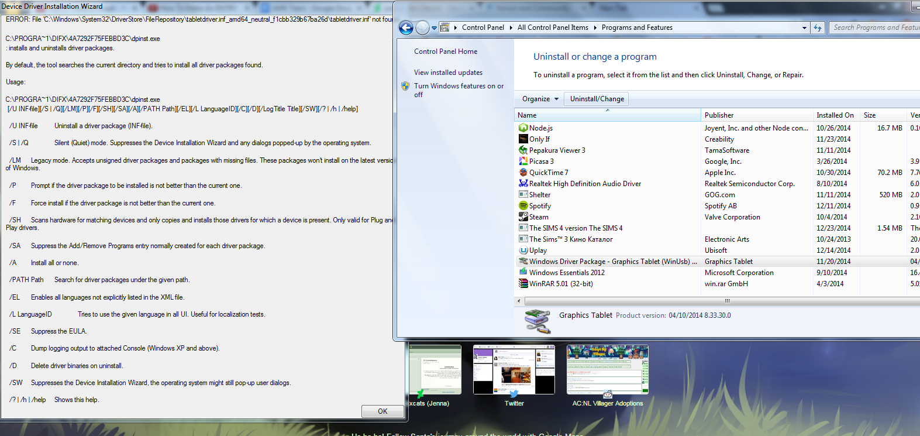This screenshot has height=436, width=920.
Task: Select the Steam program icon
Action: tap(523, 217)
